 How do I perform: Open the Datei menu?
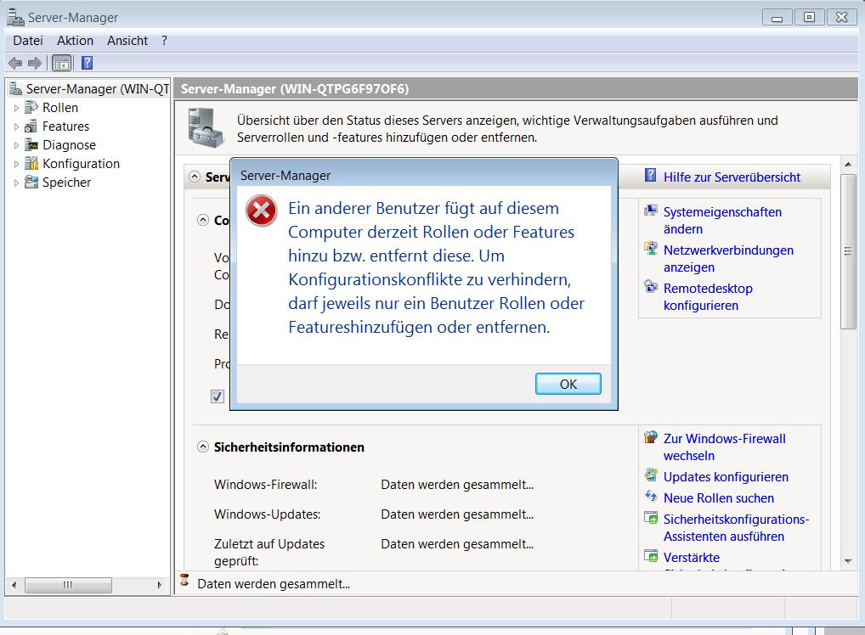click(x=27, y=40)
